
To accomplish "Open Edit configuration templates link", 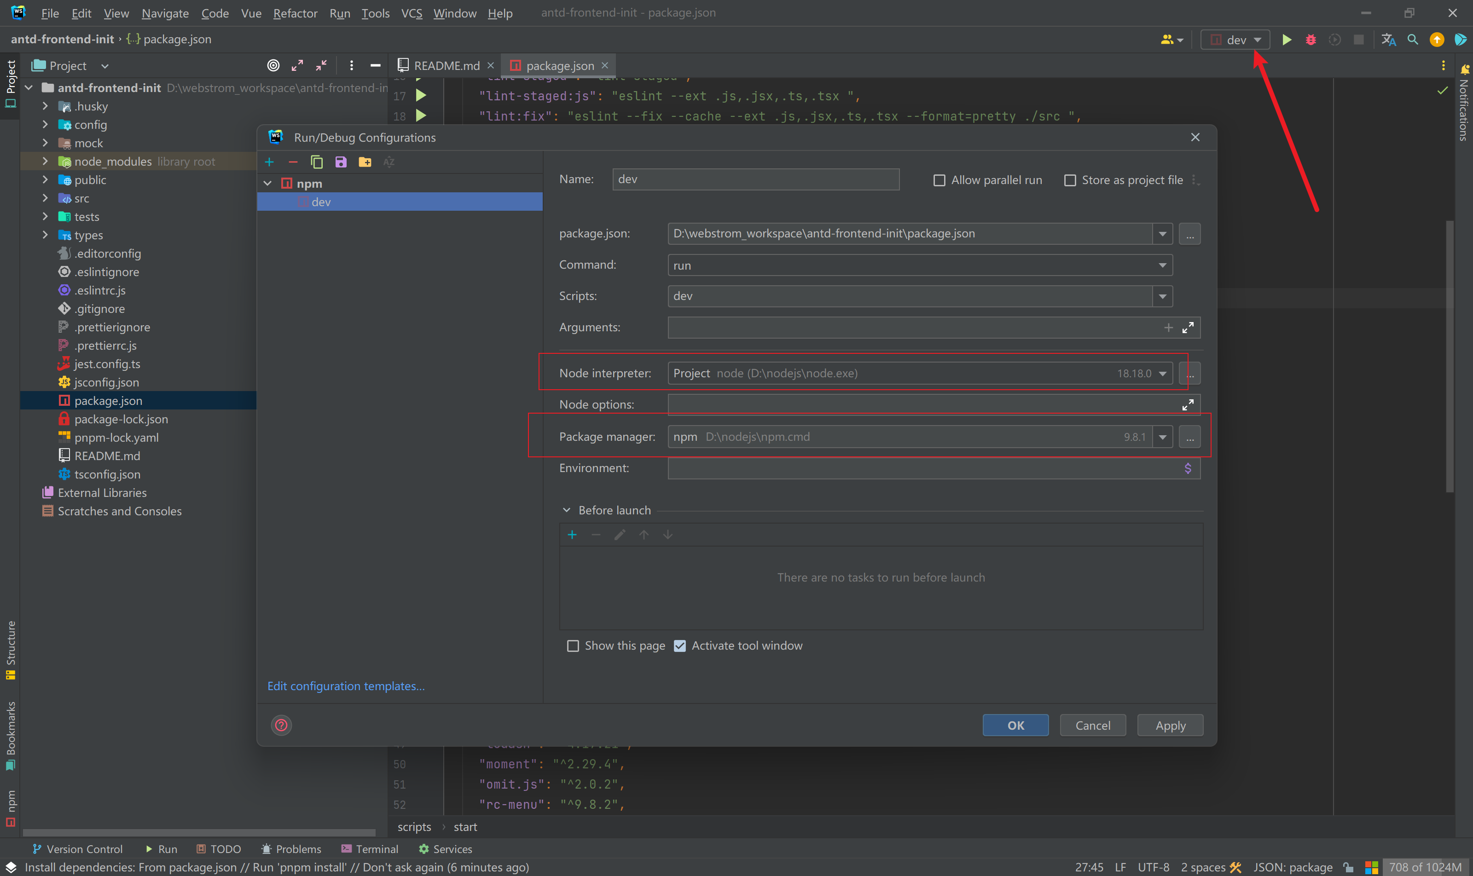I will 346,686.
